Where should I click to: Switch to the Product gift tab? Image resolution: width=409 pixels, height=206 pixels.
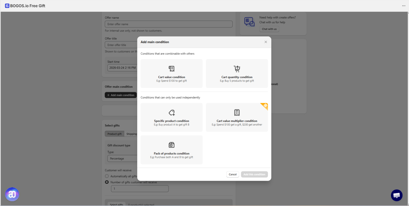point(115,134)
